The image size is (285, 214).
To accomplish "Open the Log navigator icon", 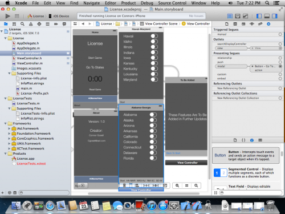I will pos(64,24).
